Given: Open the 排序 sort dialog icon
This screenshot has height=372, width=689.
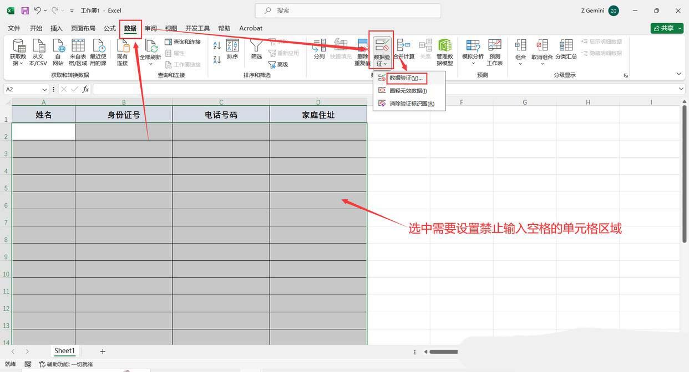Looking at the screenshot, I should [x=232, y=46].
